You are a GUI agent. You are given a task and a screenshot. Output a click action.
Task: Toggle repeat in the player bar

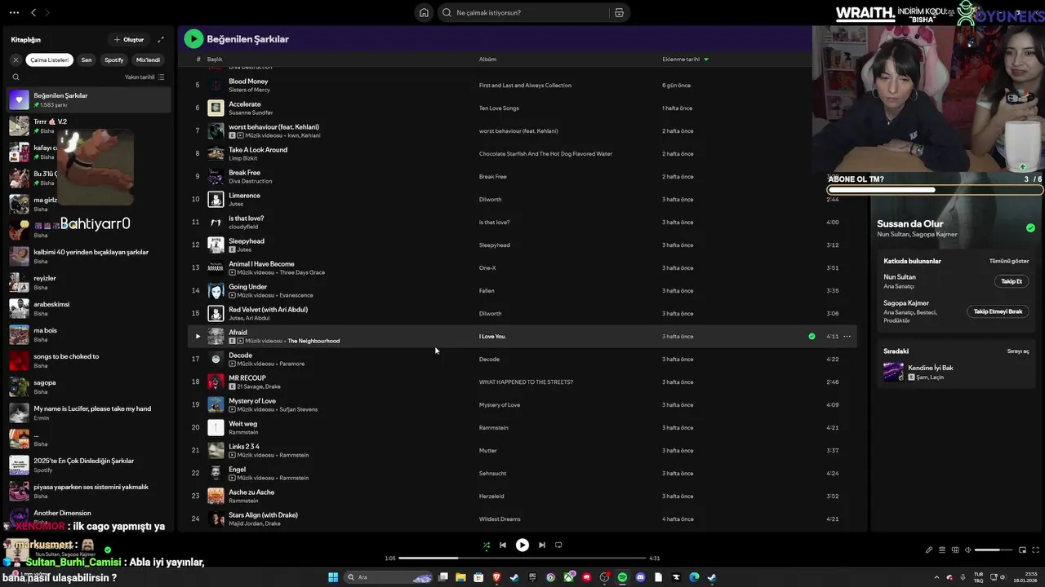(558, 545)
